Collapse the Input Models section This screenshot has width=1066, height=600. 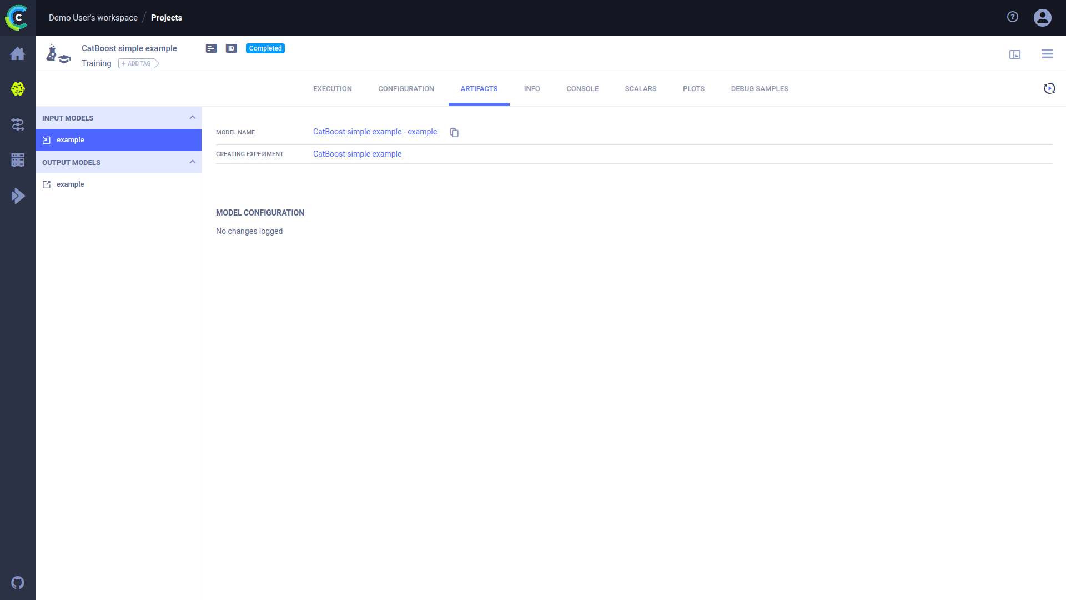coord(193,118)
